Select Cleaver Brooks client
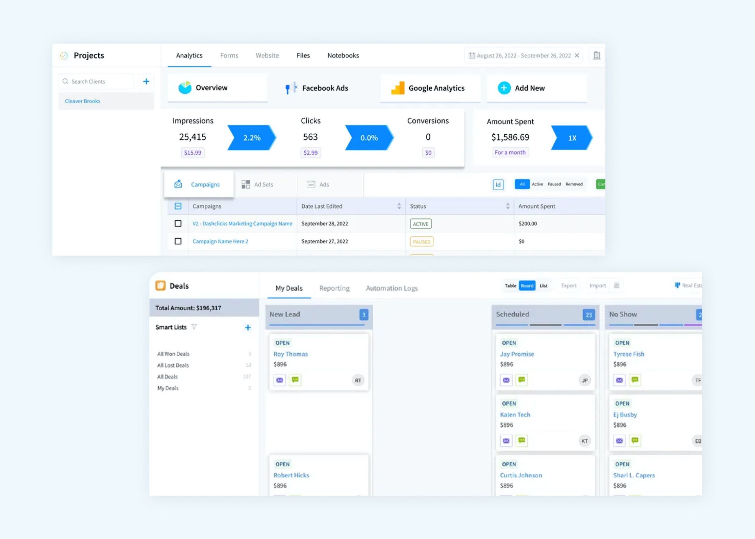 [106, 101]
